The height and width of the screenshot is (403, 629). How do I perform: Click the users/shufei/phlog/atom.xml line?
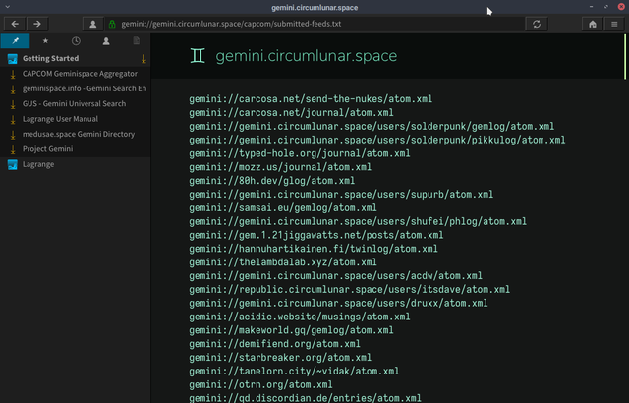358,222
